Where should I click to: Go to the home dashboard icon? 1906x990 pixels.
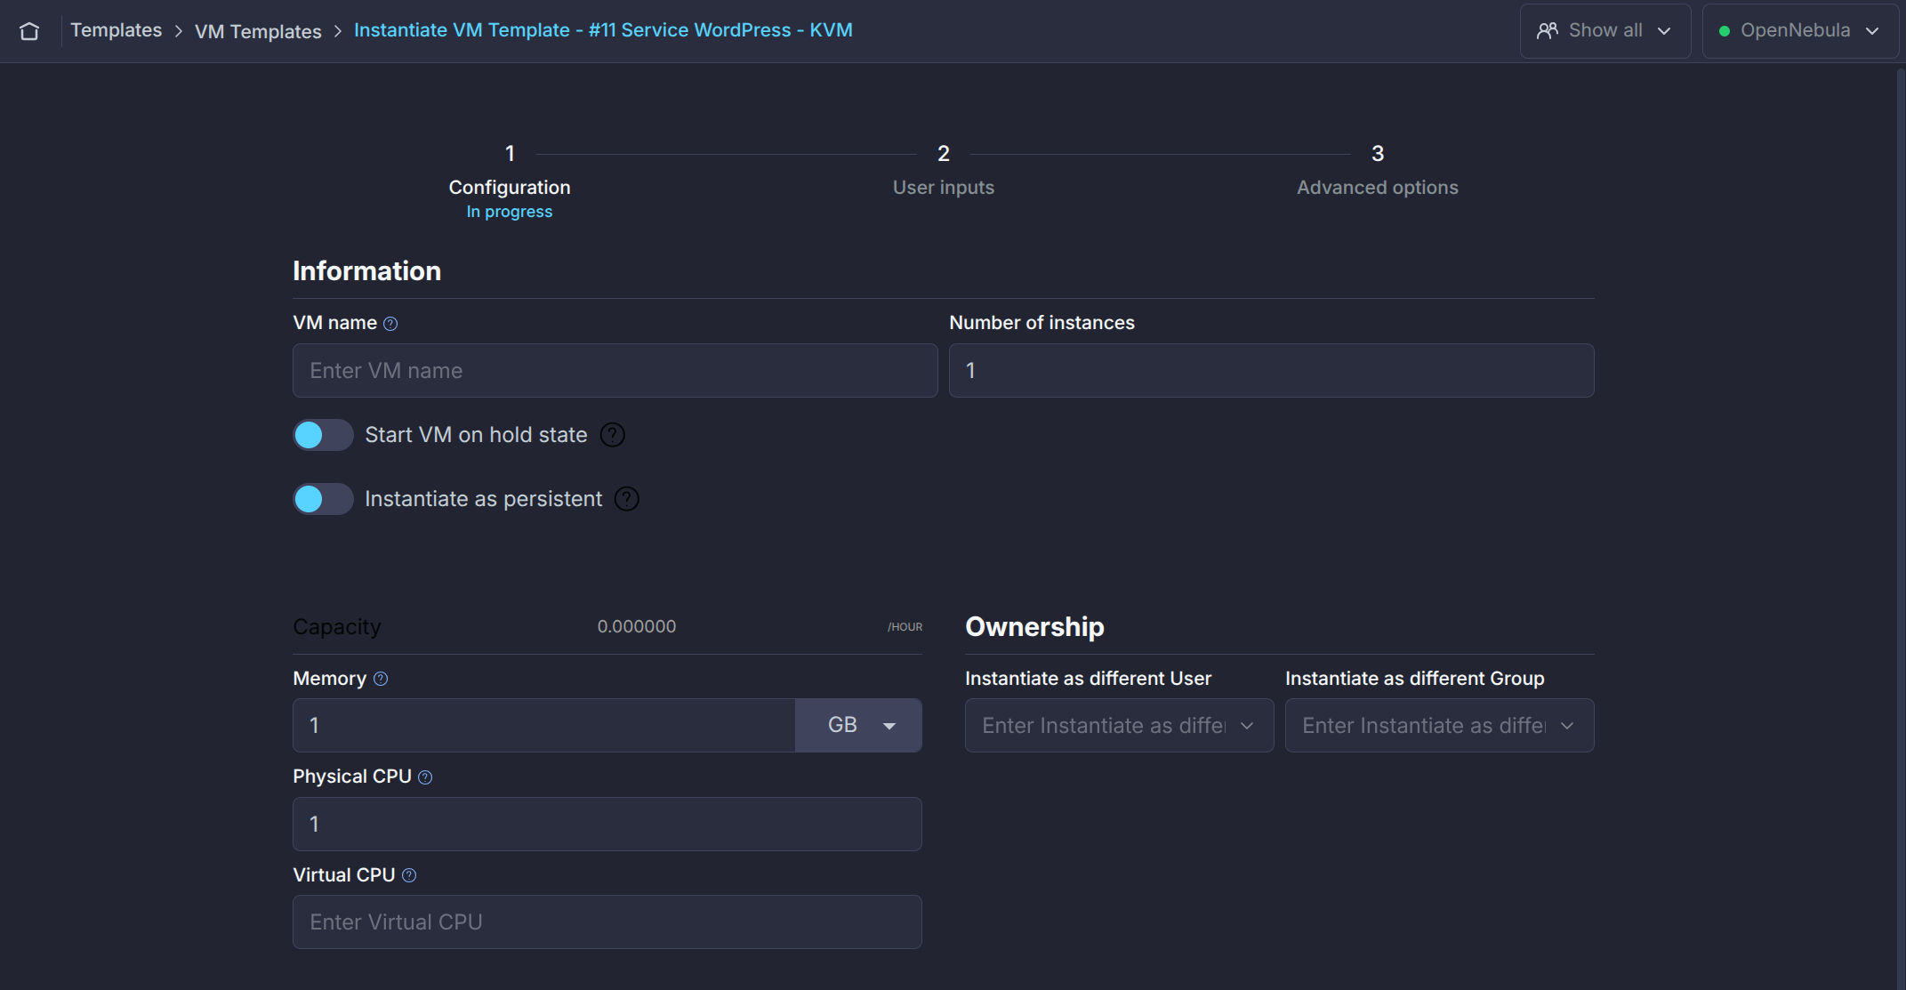29,31
